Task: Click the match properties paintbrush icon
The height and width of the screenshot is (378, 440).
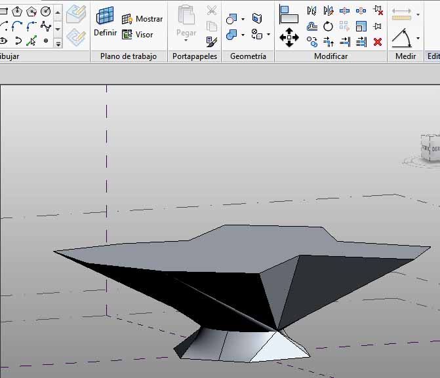Action: pyautogui.click(x=211, y=41)
